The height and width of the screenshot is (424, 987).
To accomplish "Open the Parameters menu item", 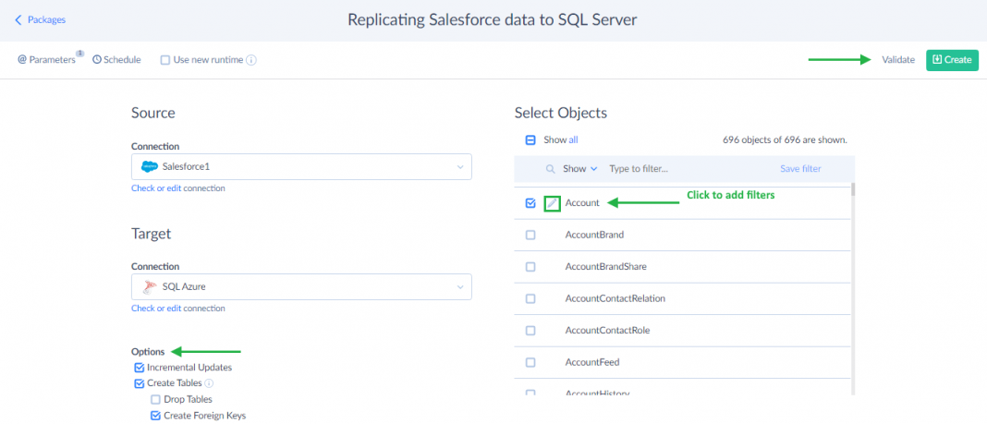I will pyautogui.click(x=46, y=60).
